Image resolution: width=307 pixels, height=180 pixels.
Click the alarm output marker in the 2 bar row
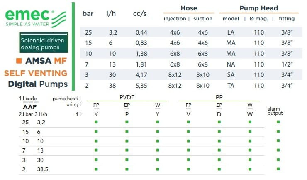(x=278, y=169)
